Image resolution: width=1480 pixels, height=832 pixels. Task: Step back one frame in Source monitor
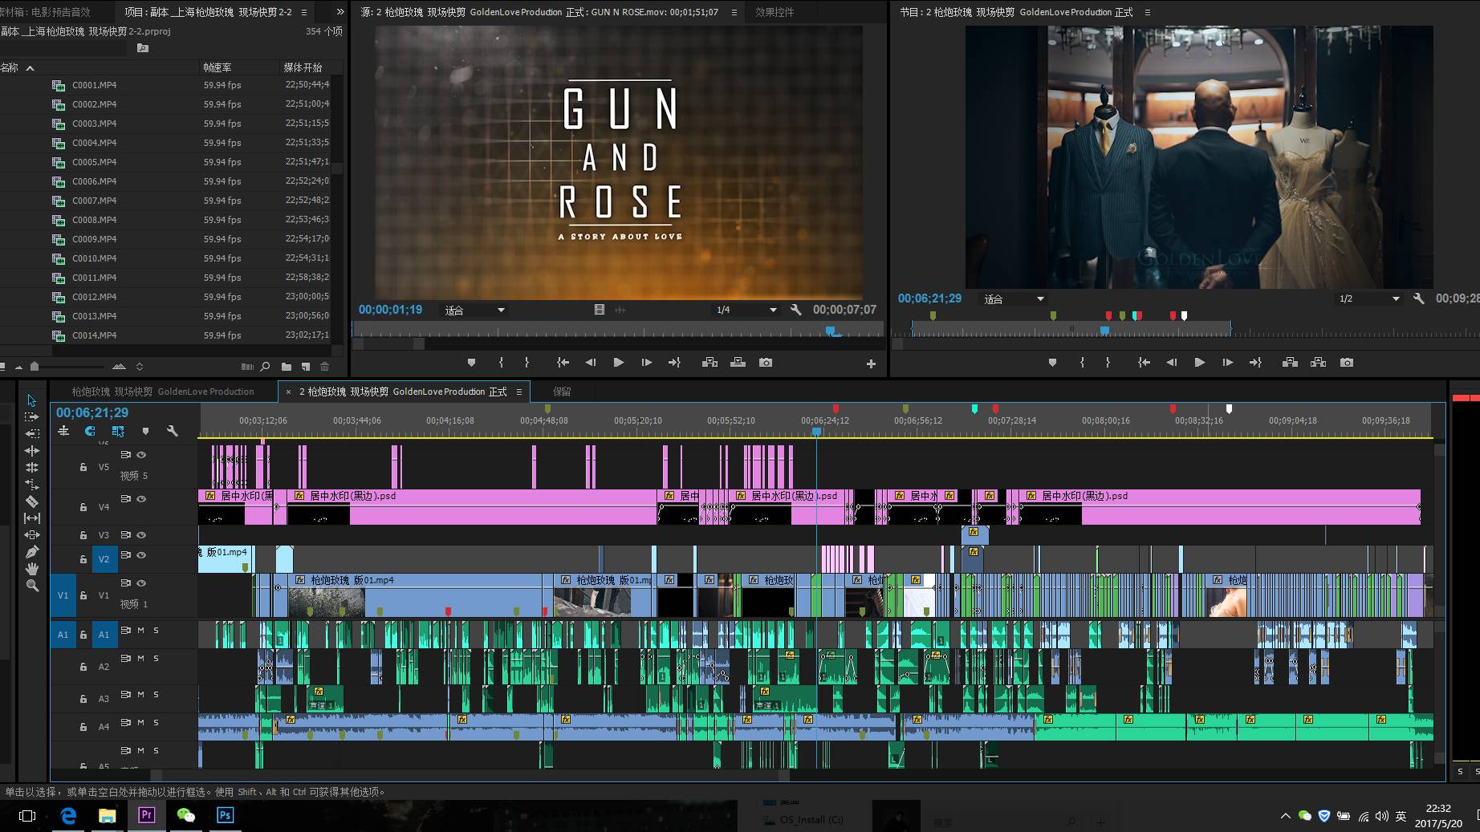(x=591, y=363)
